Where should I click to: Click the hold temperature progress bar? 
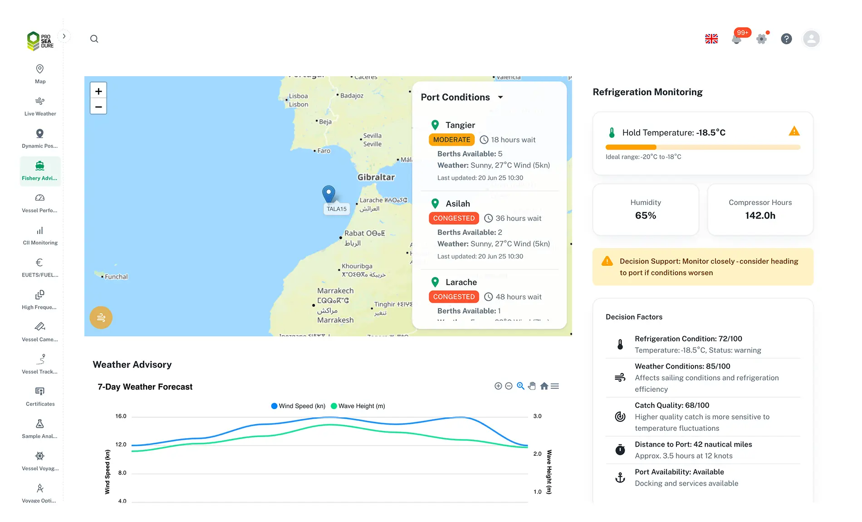(x=703, y=147)
